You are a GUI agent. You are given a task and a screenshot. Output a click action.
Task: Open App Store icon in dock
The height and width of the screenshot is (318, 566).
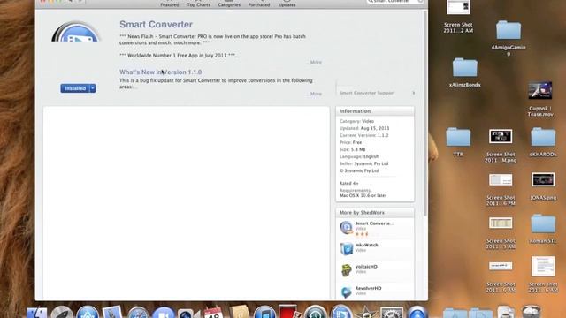pos(88,312)
